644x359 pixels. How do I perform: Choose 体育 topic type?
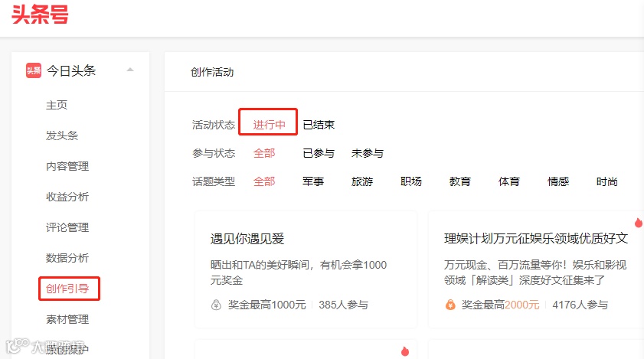[x=509, y=181]
